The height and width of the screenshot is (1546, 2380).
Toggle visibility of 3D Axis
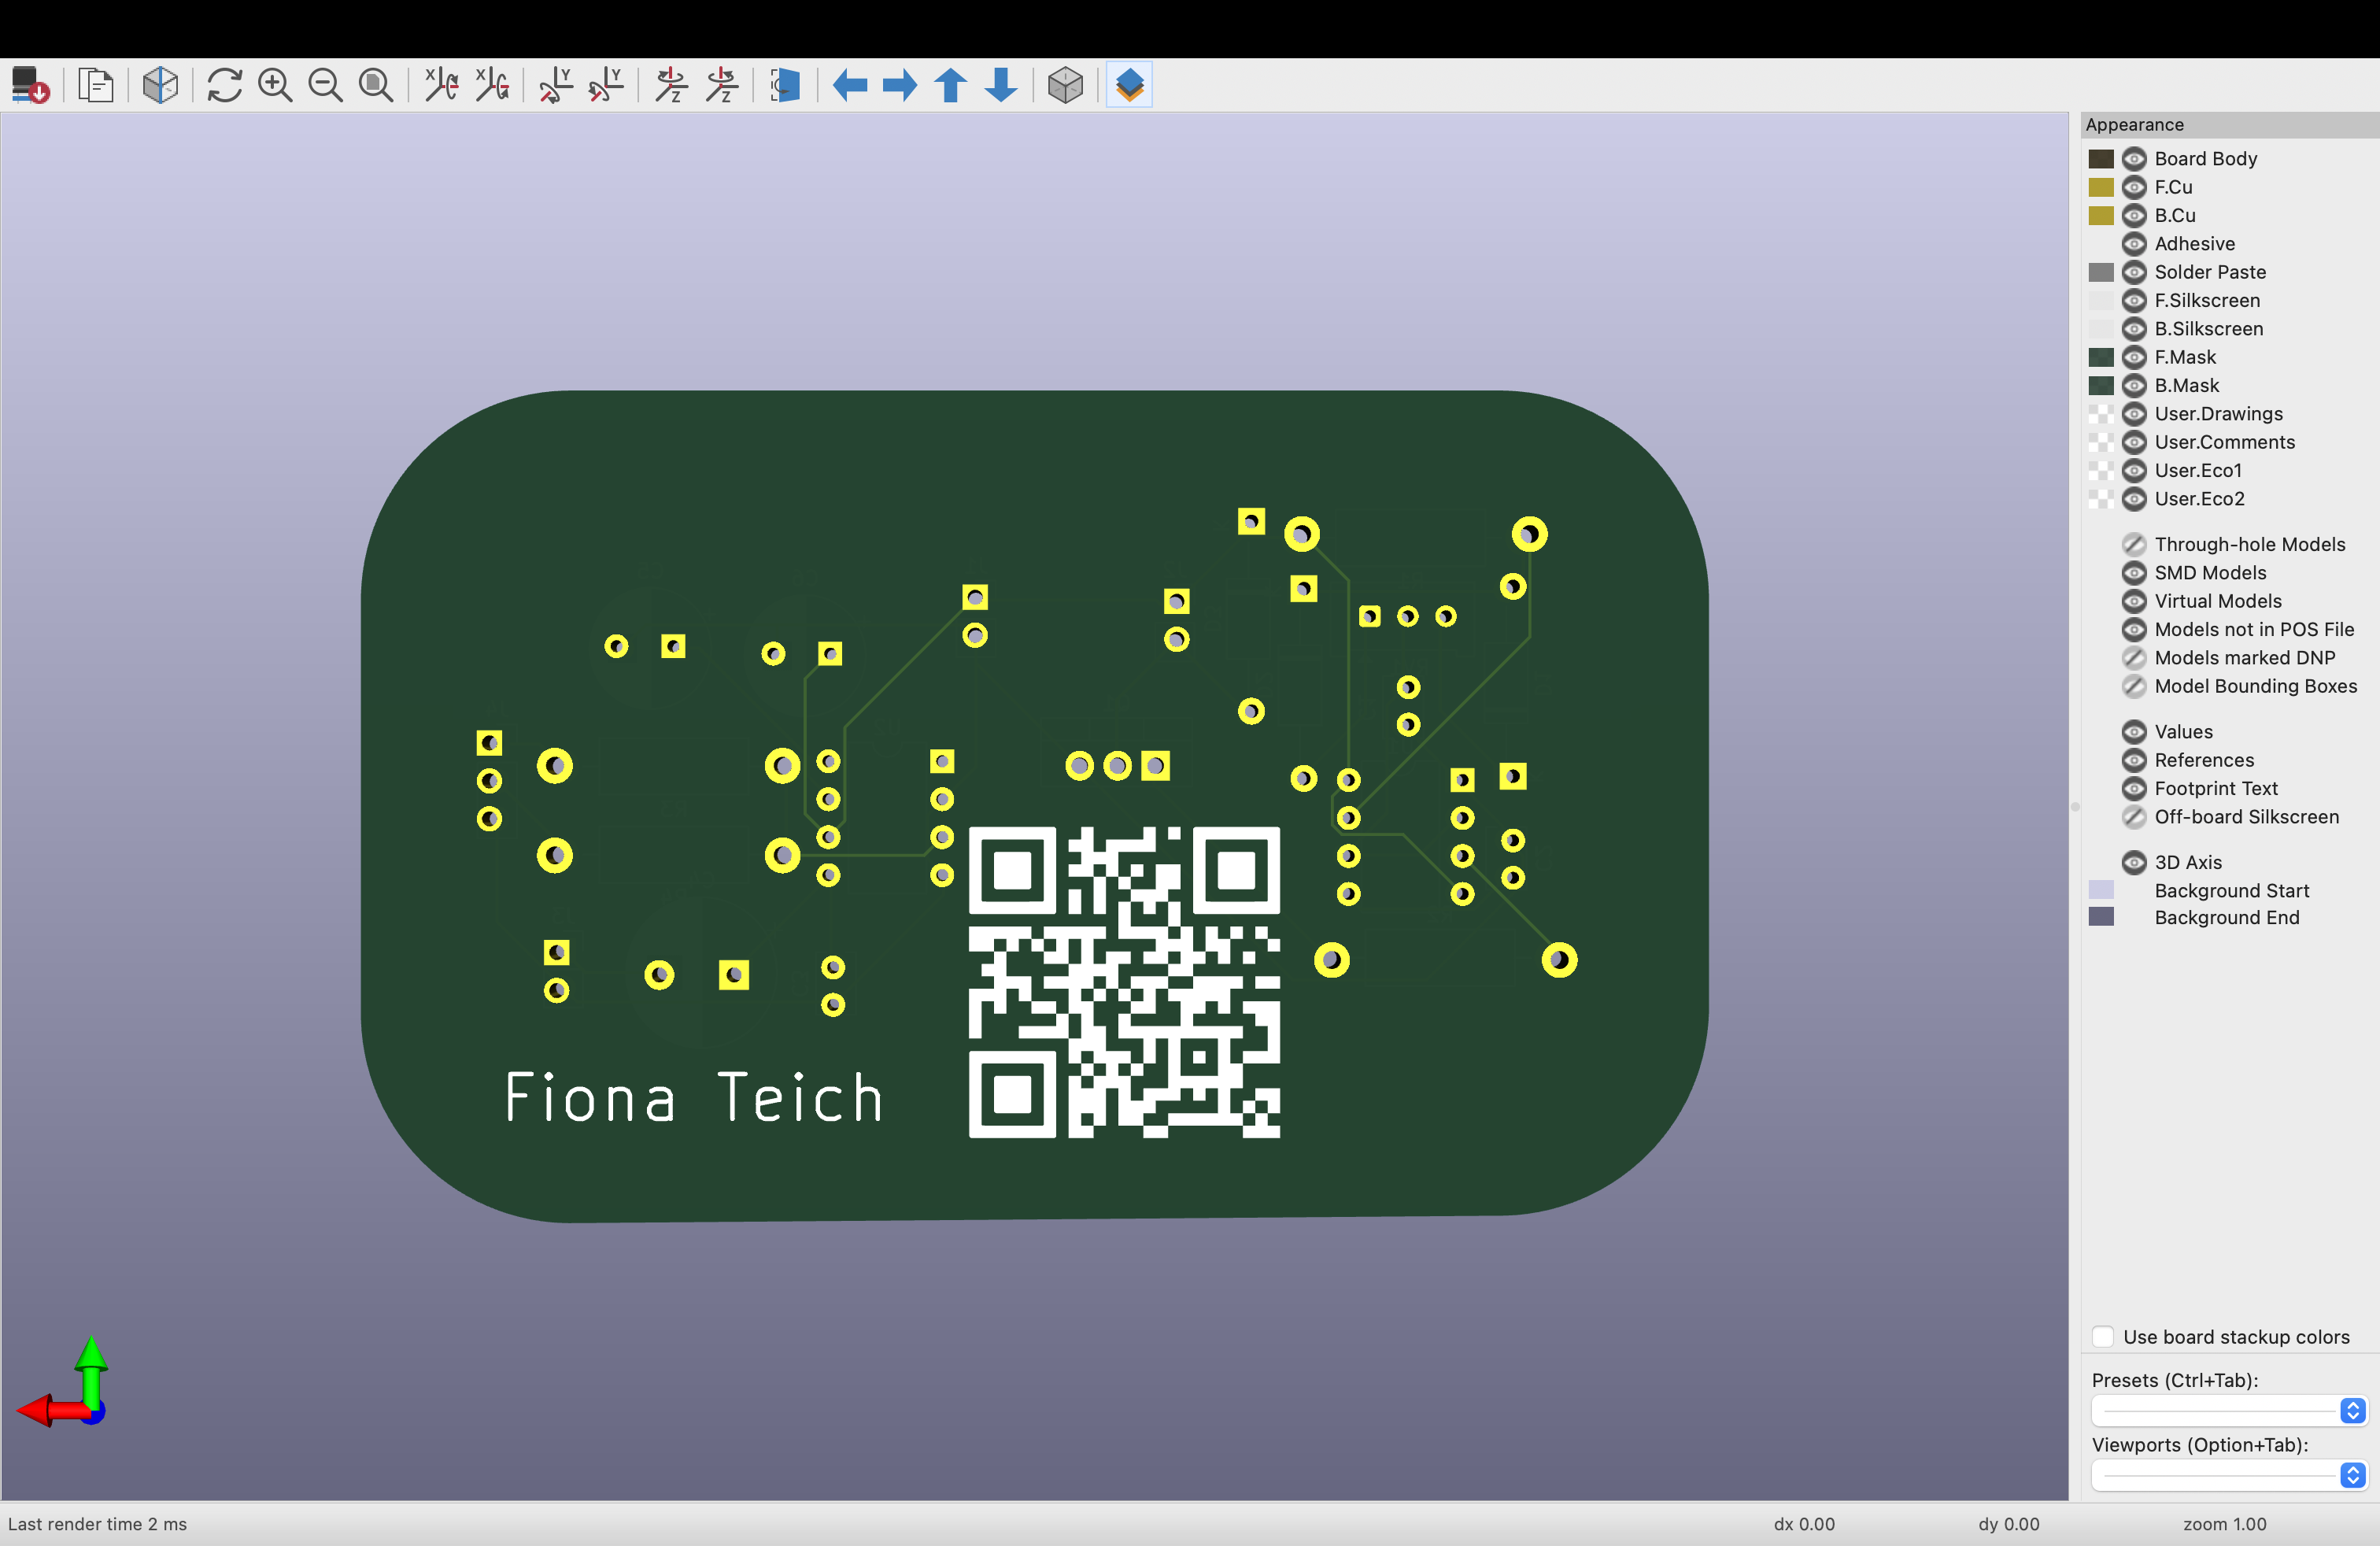(2134, 862)
